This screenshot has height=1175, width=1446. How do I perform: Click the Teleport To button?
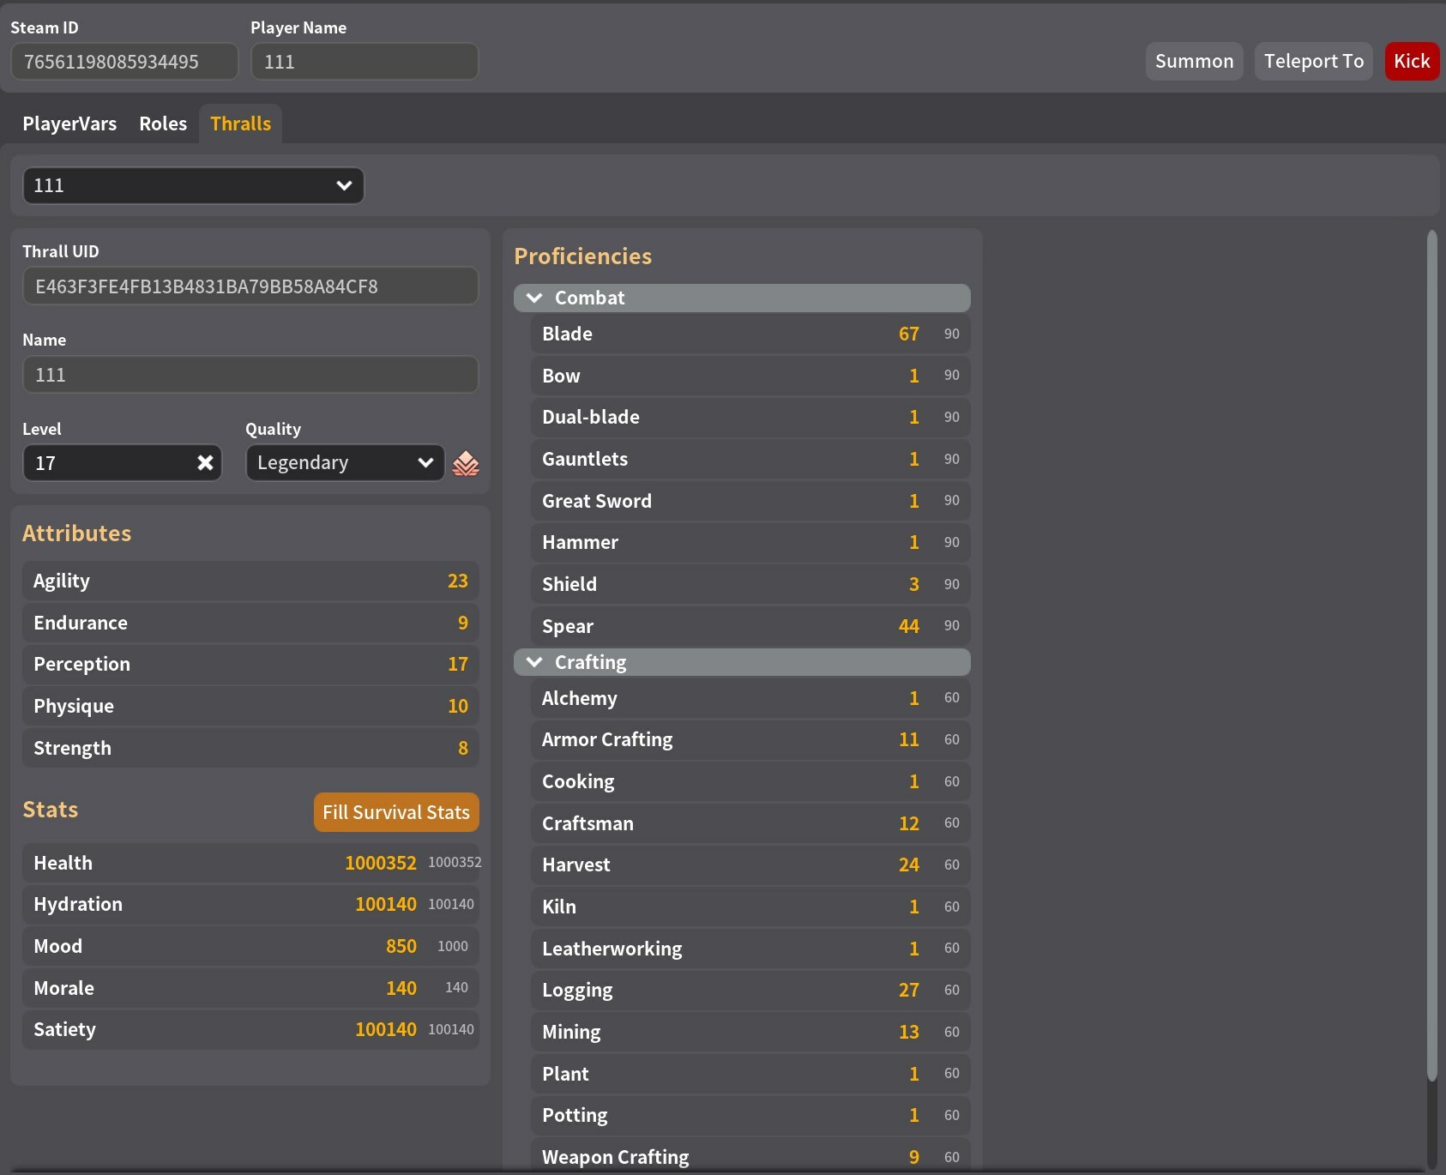[1313, 62]
